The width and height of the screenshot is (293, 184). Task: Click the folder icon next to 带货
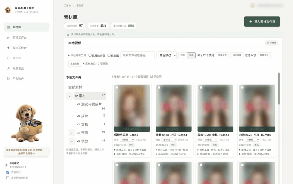tap(79, 133)
